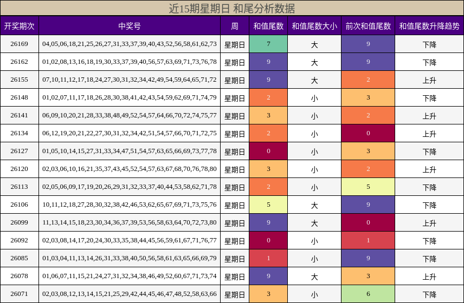
Task: Click winning numbers starting 01,03,04,11
Action: [130, 259]
